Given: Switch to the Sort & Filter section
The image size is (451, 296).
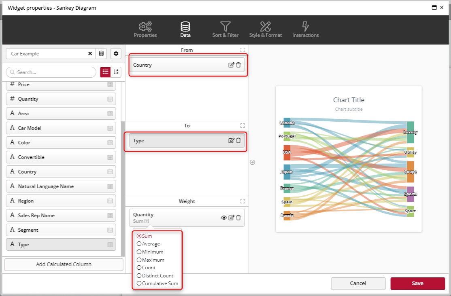Looking at the screenshot, I should tap(225, 29).
